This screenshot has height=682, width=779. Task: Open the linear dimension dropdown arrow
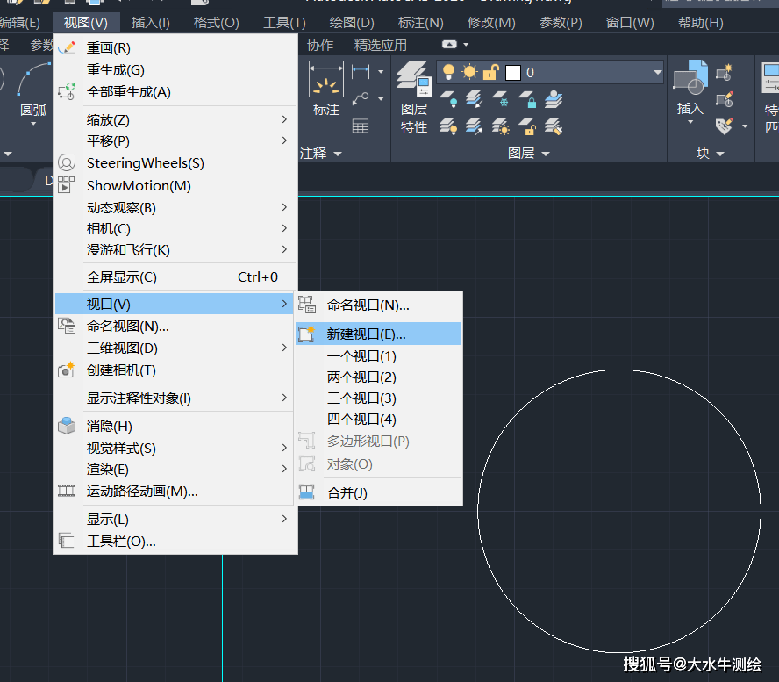point(381,72)
